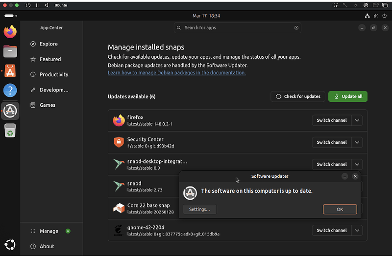392x256 pixels.
Task: Click the Core 22 base snap icon
Action: click(x=119, y=208)
